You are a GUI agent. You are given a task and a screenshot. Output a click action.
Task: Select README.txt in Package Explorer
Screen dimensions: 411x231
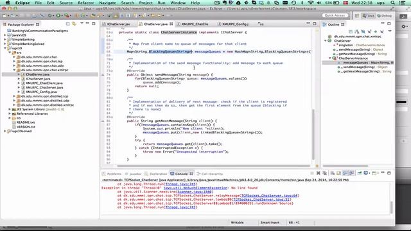[x=26, y=123]
